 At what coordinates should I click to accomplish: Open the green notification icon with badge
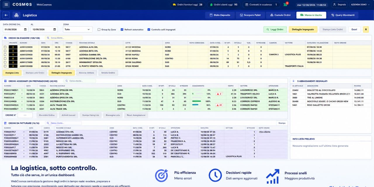[x=285, y=5]
